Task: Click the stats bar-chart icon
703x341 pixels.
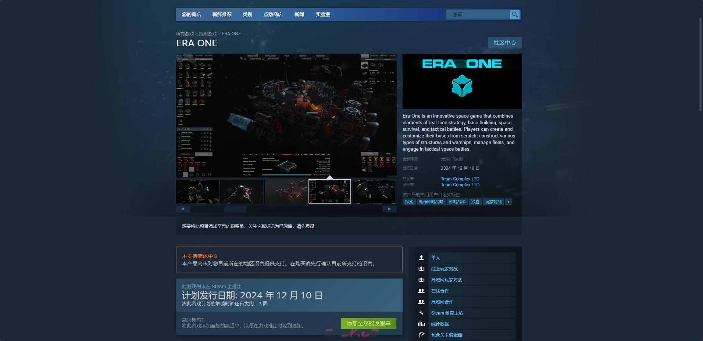Action: pyautogui.click(x=421, y=324)
